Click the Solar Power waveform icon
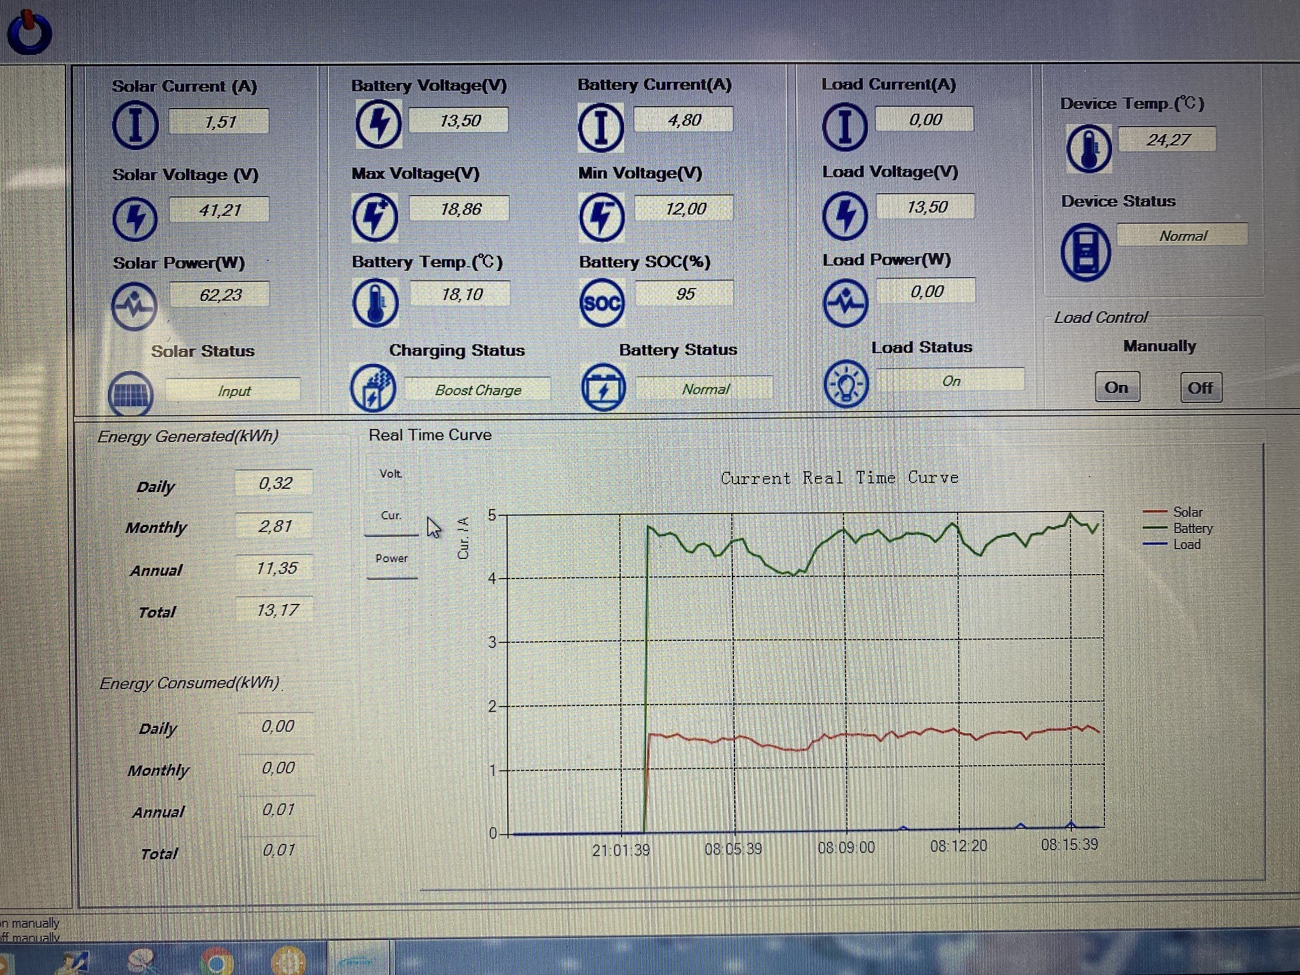Image resolution: width=1300 pixels, height=975 pixels. click(x=134, y=305)
